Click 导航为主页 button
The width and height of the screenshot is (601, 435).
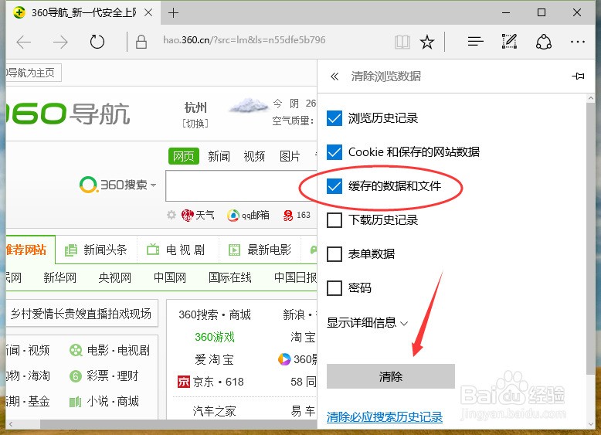[33, 73]
